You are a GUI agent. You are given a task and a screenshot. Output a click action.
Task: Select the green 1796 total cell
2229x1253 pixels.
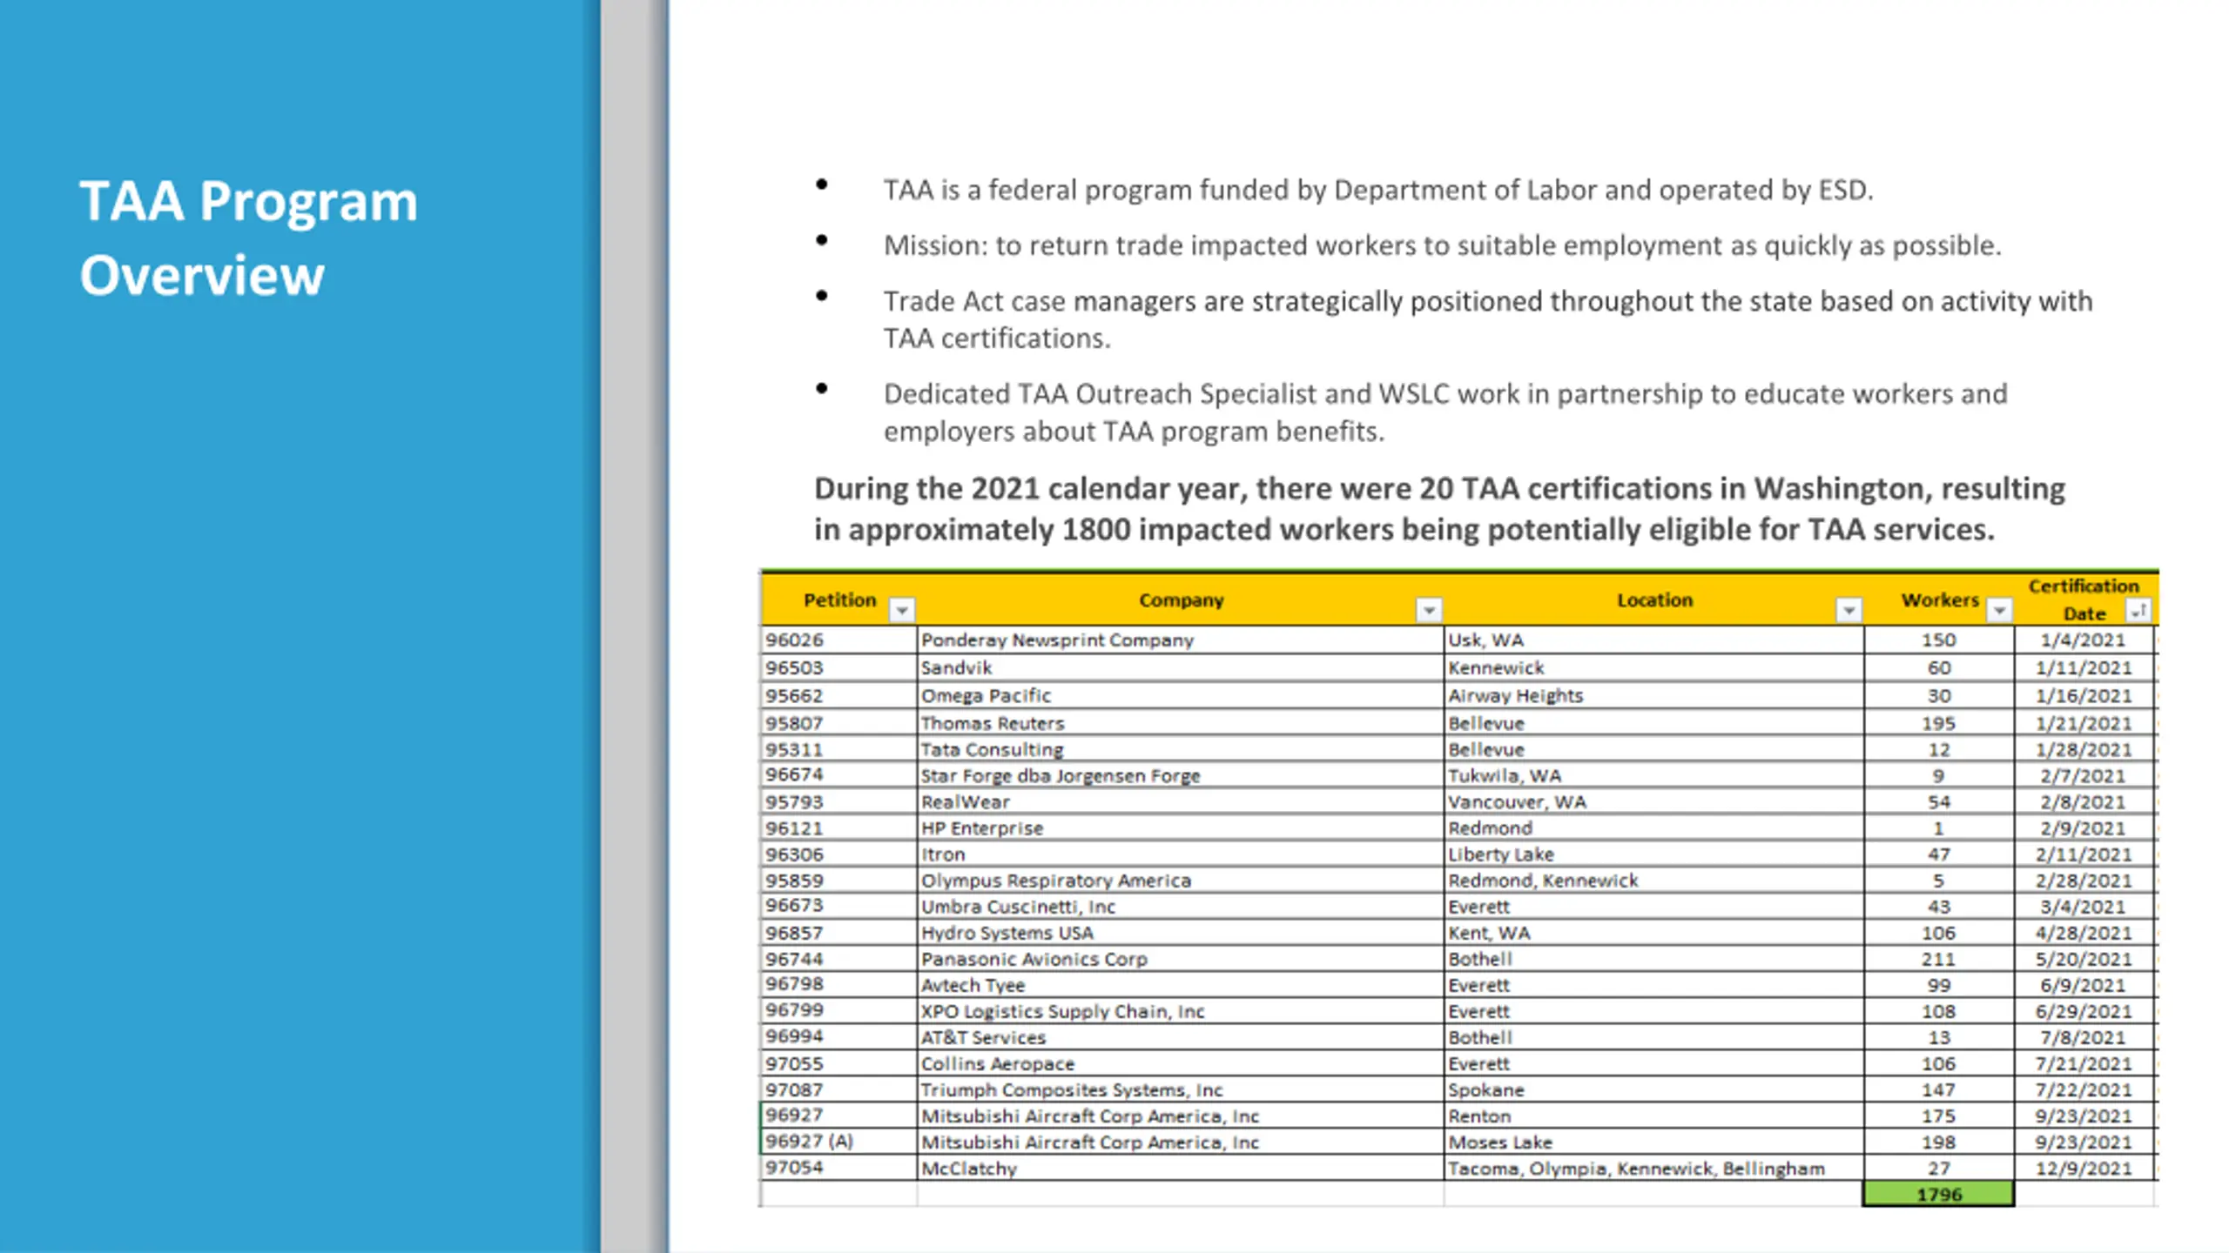1939,1194
